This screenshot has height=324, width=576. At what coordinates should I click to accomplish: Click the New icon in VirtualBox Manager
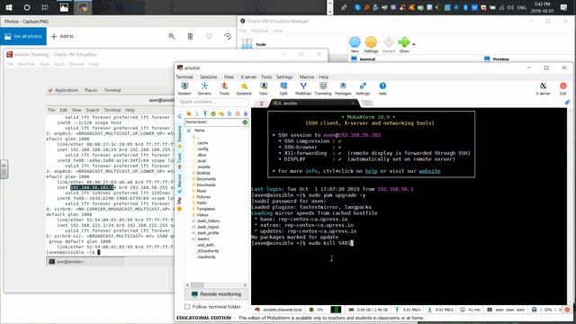pos(355,44)
